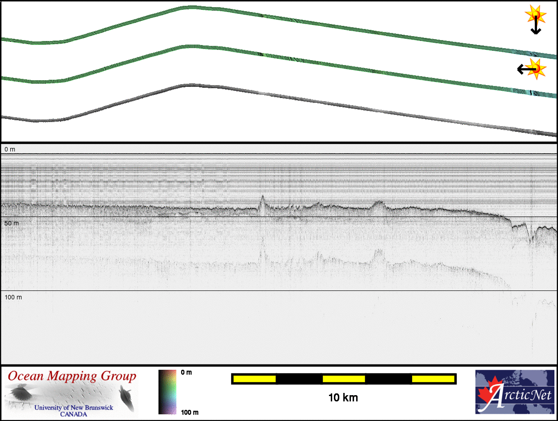Click the left shipwreck image in Ocean Mapping logo

(21, 392)
